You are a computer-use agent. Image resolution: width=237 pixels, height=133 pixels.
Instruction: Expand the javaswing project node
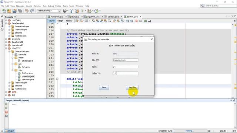(6, 39)
